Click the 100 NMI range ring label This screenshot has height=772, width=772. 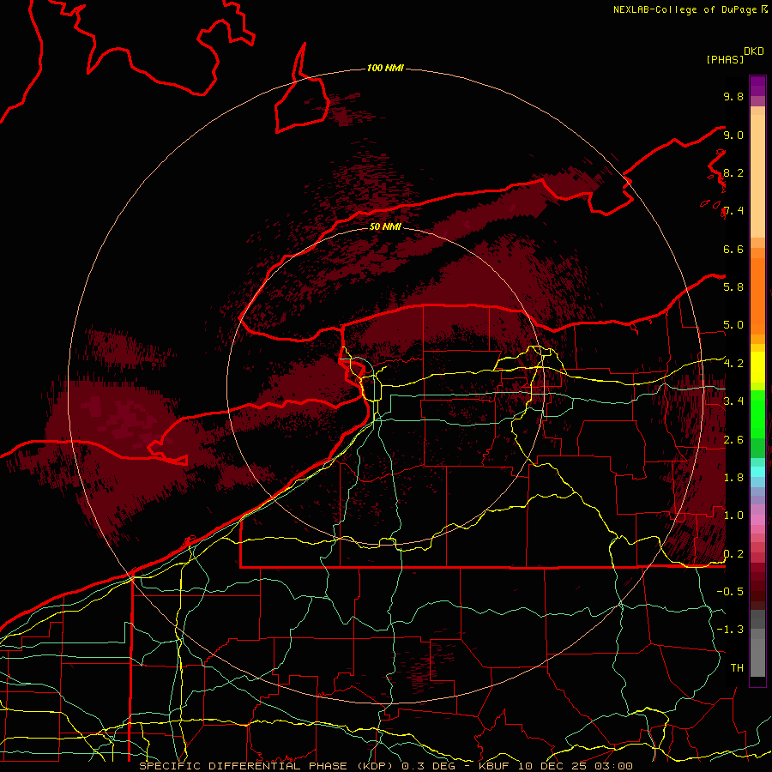(x=385, y=68)
